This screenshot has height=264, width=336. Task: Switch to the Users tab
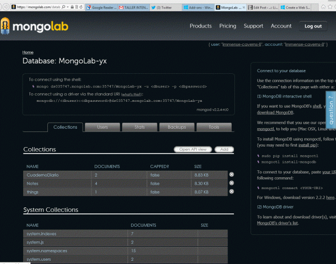pyautogui.click(x=102, y=127)
